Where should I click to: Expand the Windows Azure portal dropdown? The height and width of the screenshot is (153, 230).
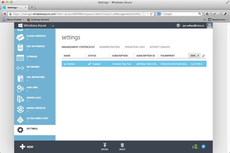pos(53,26)
